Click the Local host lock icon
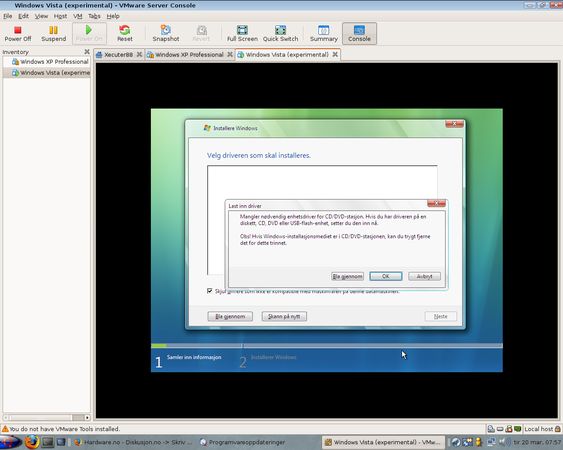563x450 pixels. tap(558, 429)
